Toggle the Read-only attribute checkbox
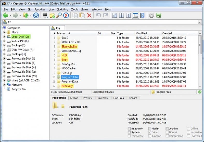The width and height of the screenshot is (204, 142). click(129, 129)
